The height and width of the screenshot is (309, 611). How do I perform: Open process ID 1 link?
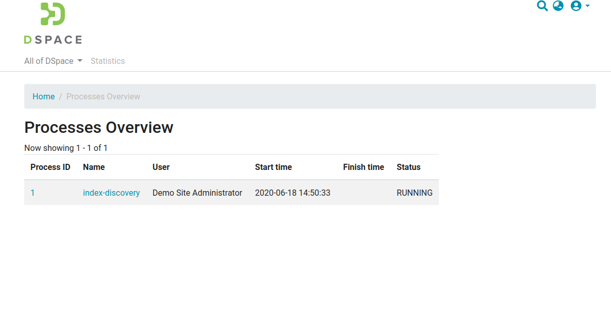point(33,193)
